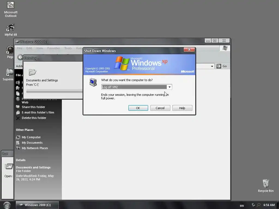Viewport: 279px width, 209px height.
Task: Cancel the Shut Down Windows dialog
Action: tap(160, 108)
